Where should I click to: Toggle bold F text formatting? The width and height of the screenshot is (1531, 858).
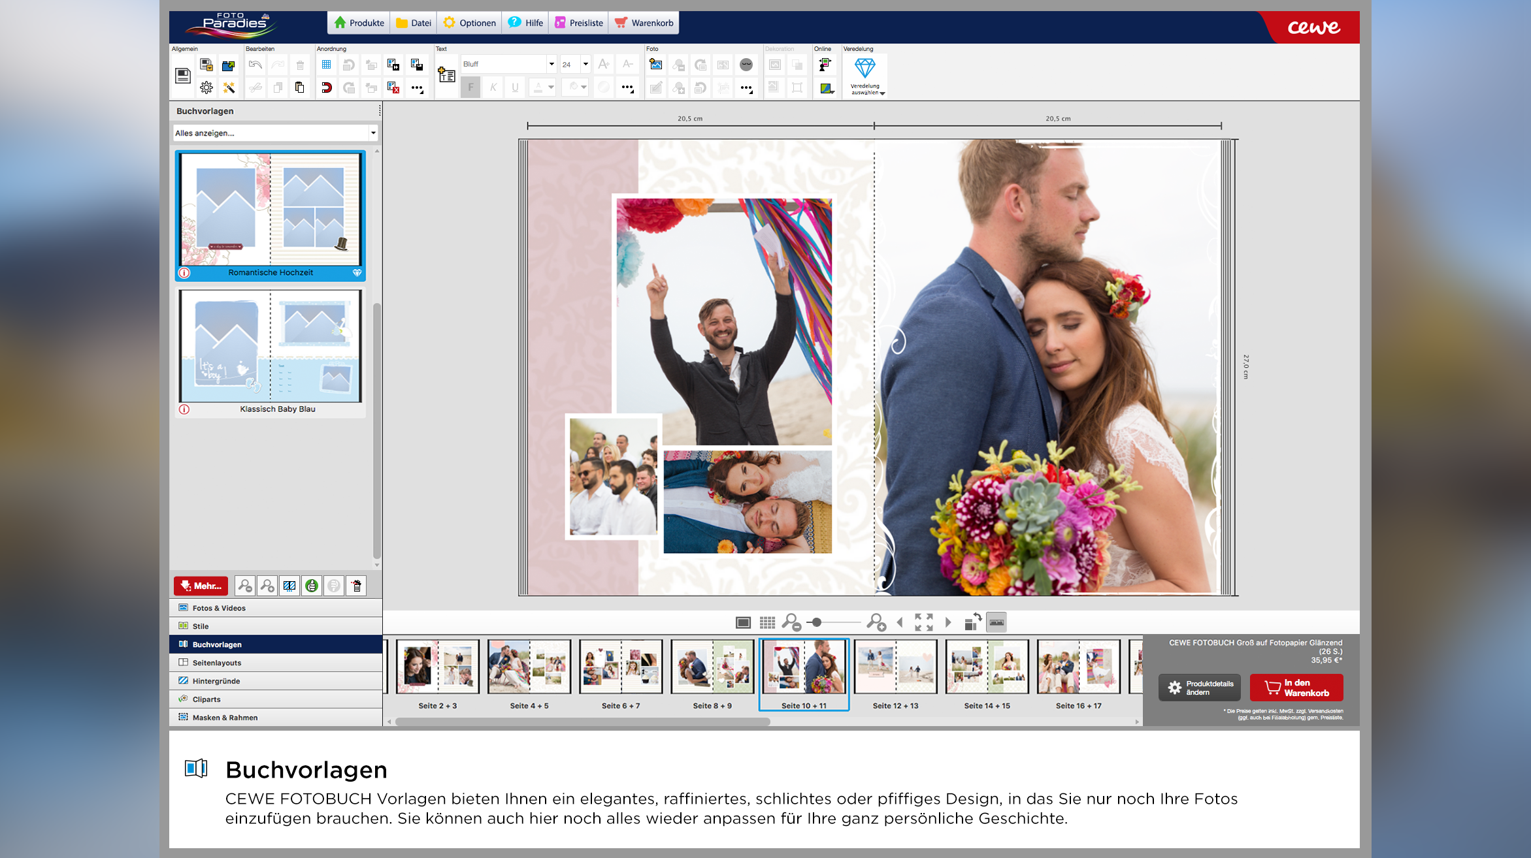[470, 87]
